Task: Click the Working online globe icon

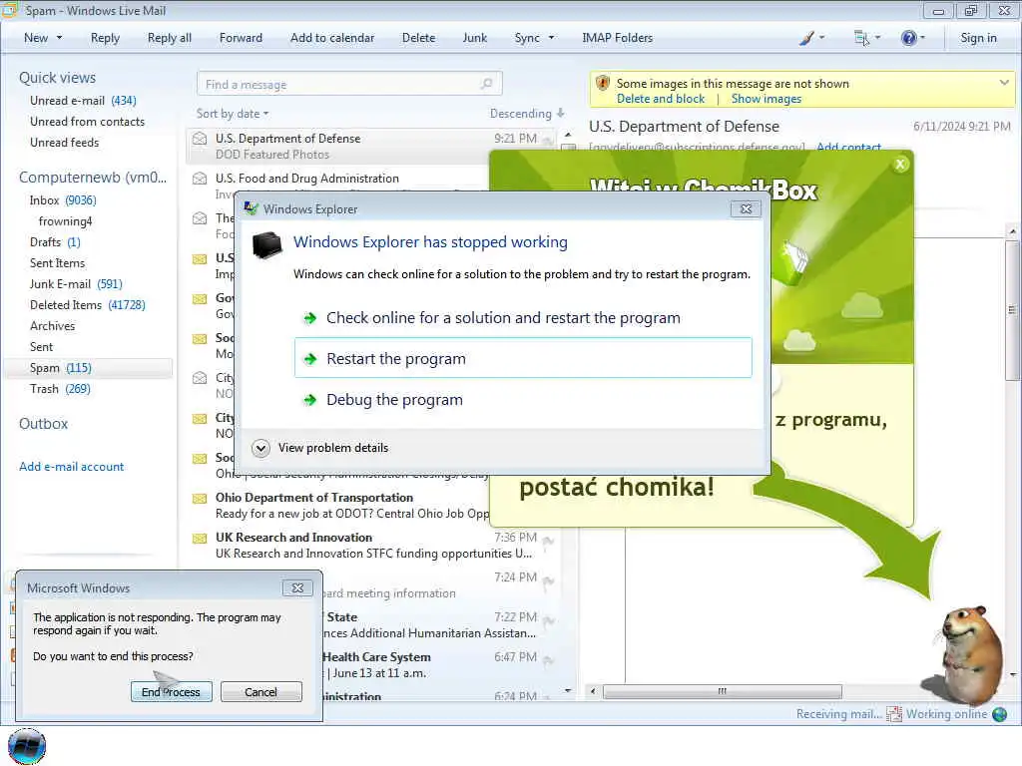Action: pyautogui.click(x=999, y=714)
